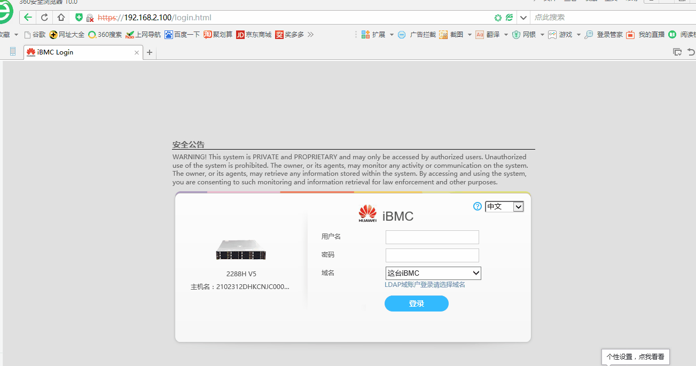Click the LDAP域账户登录请选择域名 hint text
Screen dimensions: 696x366
425,285
